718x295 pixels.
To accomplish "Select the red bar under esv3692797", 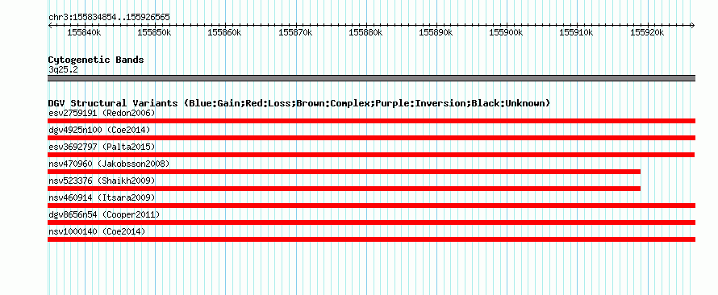I will [x=371, y=155].
